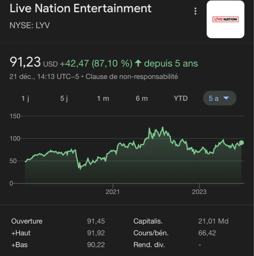Screen dimensions: 254x256
Task: Click the Live Nation Entertainment title
Action: (81, 9)
